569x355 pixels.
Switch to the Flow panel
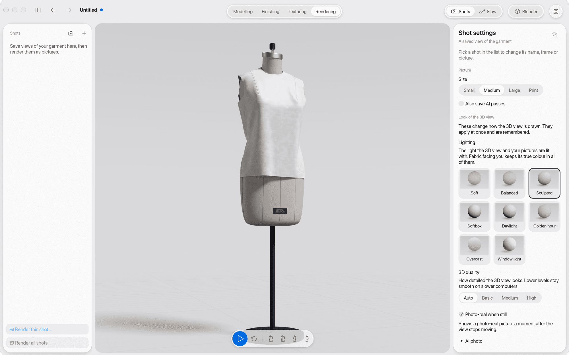click(x=488, y=11)
